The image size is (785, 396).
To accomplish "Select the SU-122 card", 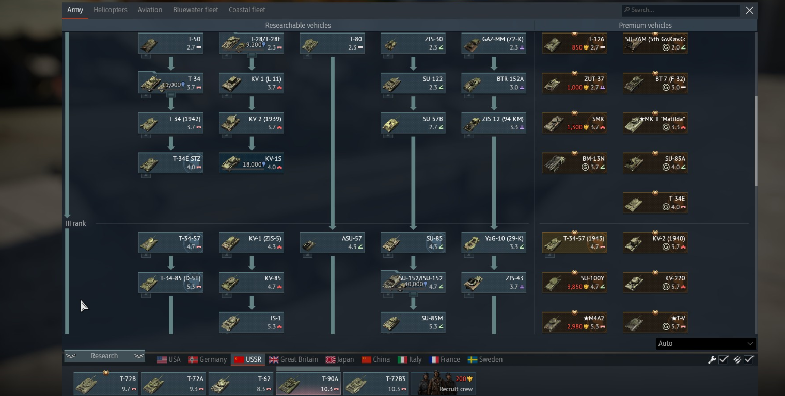I will [413, 83].
